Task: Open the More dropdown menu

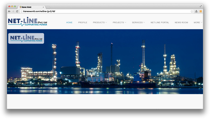Action: (198, 22)
